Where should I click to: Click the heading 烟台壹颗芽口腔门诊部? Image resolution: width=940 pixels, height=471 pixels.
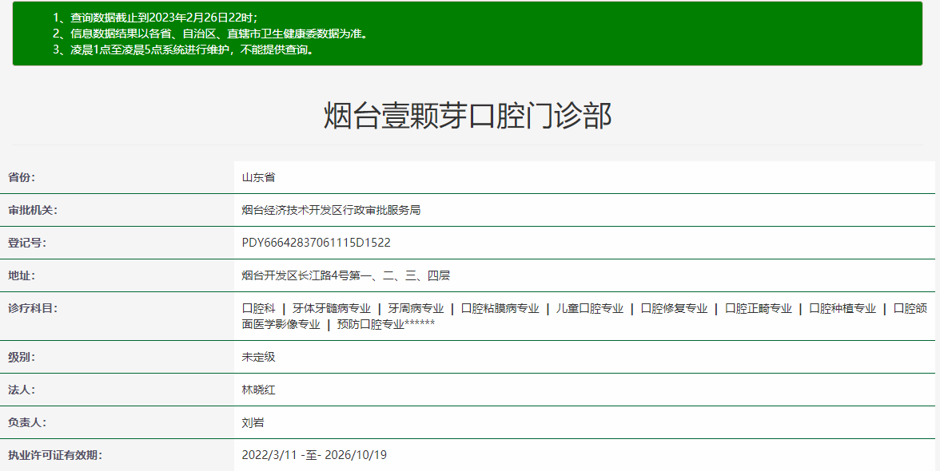click(x=468, y=116)
